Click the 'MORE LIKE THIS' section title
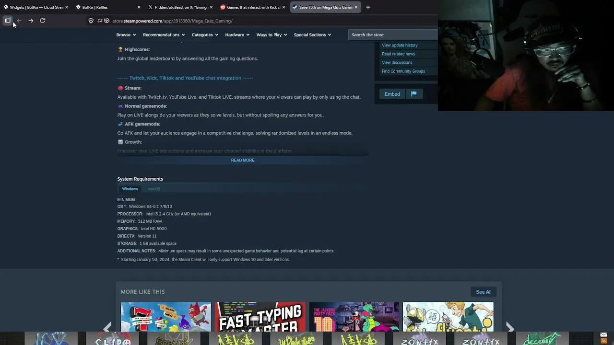Image resolution: width=614 pixels, height=345 pixels. coord(143,292)
